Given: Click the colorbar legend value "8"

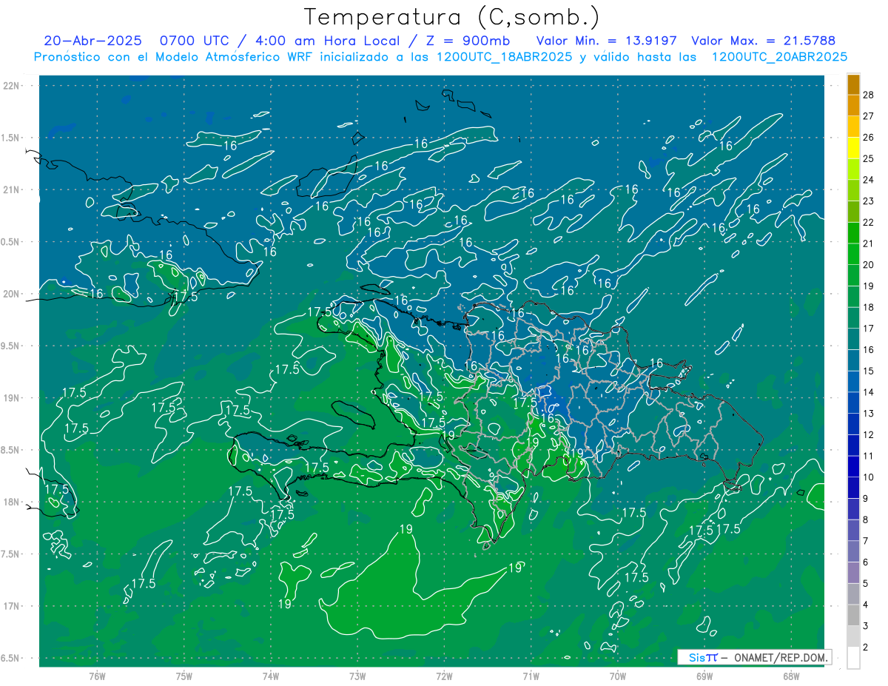Looking at the screenshot, I should 867,519.
